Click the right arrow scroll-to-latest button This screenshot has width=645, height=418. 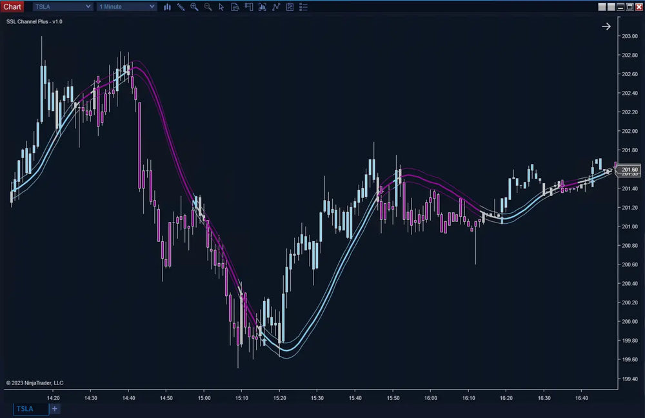606,26
